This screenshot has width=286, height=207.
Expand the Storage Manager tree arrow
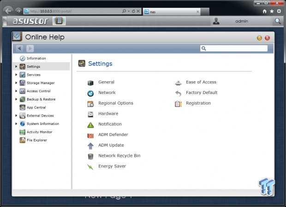[16, 83]
